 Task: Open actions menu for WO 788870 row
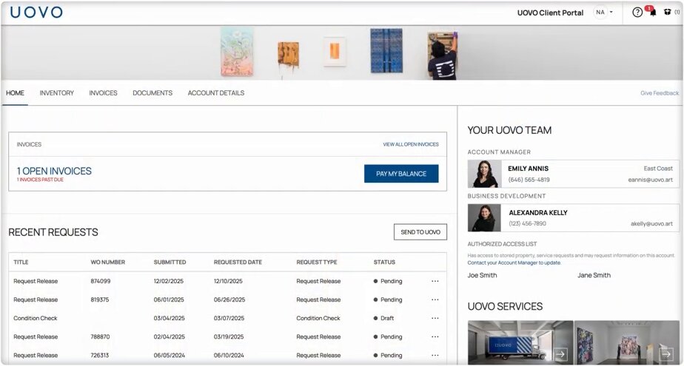435,337
